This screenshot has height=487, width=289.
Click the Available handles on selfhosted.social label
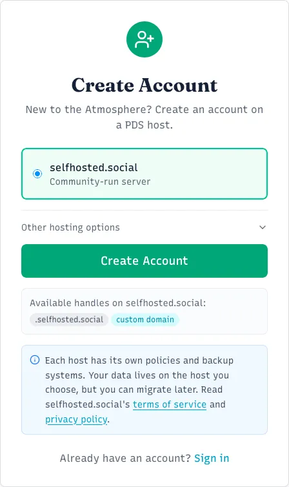118,303
